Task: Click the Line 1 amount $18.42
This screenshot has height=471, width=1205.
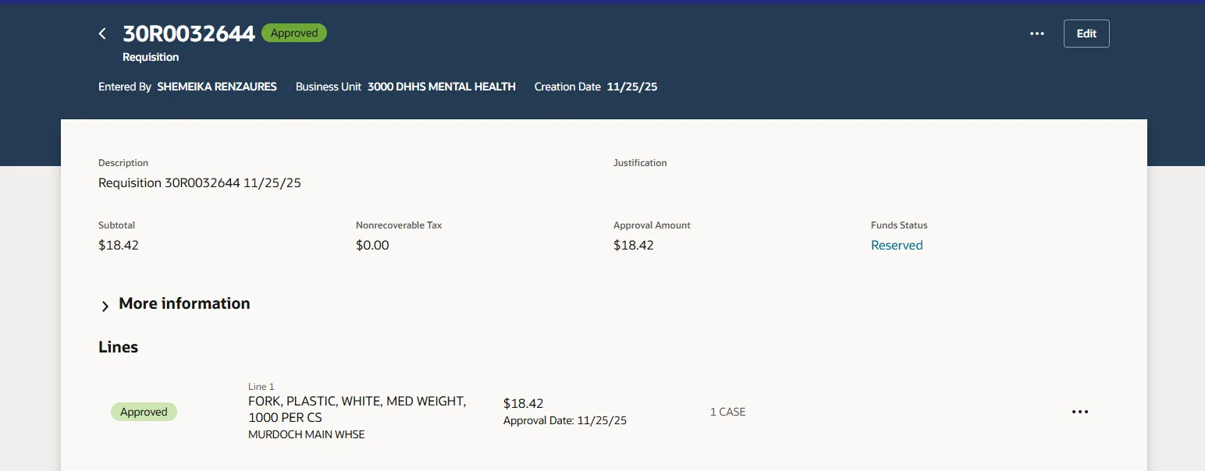Action: (523, 403)
